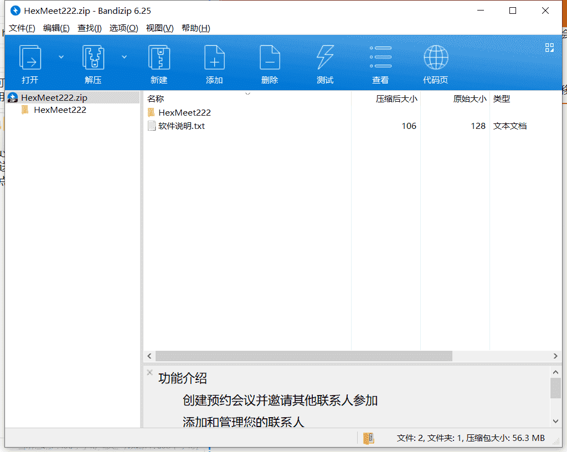Open the 选项(O) menu
Image resolution: width=567 pixels, height=452 pixels.
tap(123, 28)
